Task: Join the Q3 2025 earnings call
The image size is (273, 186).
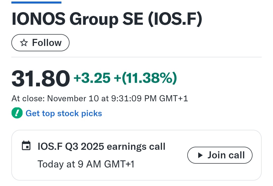Action: (220, 155)
